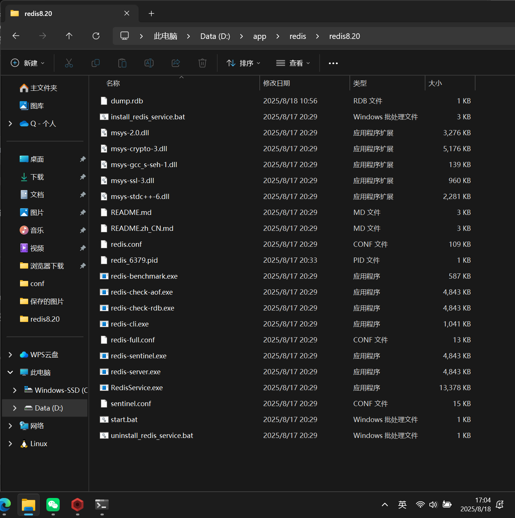This screenshot has height=518, width=515.
Task: Click the battery tray icon
Action: [447, 505]
